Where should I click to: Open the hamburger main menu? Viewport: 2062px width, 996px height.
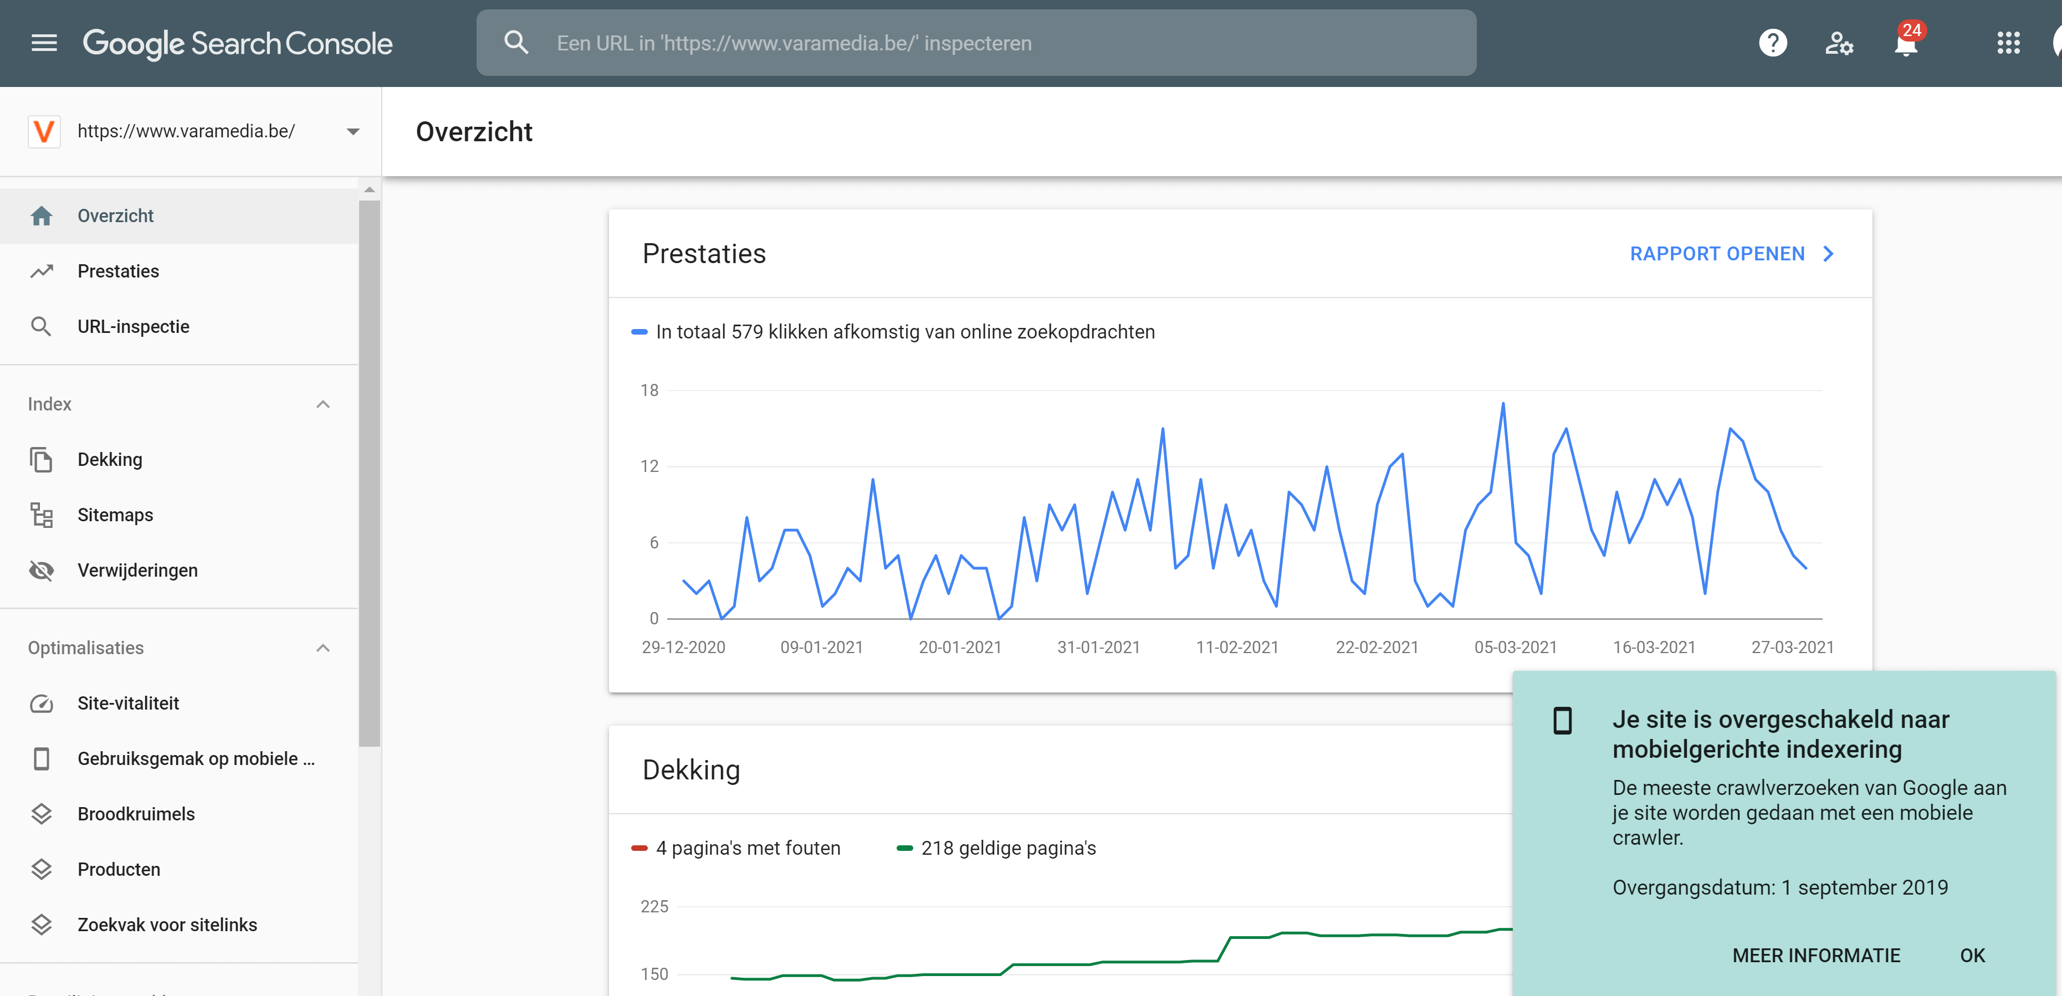tap(44, 43)
